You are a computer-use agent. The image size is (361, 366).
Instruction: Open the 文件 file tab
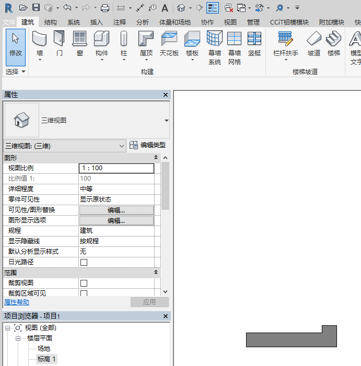tap(9, 22)
